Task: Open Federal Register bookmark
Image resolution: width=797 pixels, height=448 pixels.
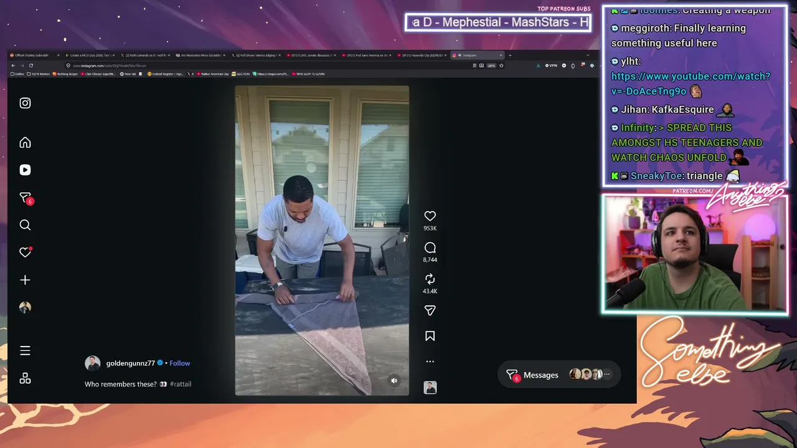Action: (x=165, y=74)
